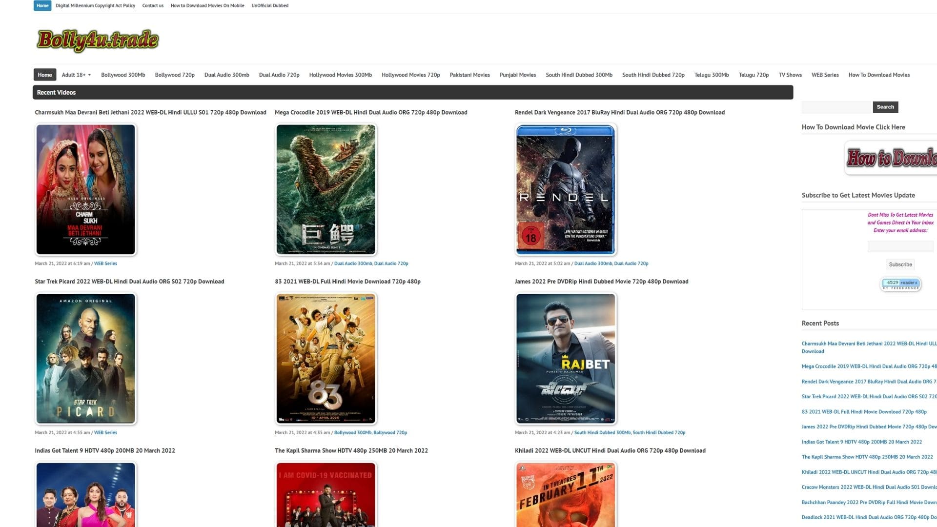Open Telugu 300Mb category
937x527 pixels.
point(711,75)
